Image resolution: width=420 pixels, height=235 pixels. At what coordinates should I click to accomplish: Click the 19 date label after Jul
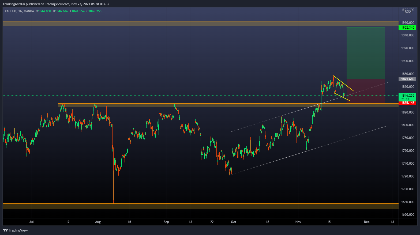tap(68, 222)
